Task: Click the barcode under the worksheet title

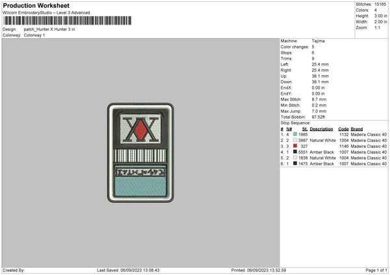Action: pyautogui.click(x=68, y=21)
